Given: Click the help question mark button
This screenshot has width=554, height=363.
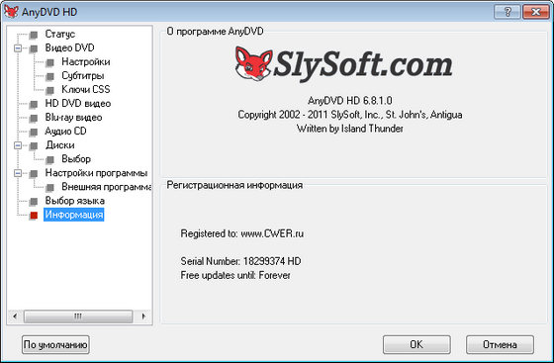Looking at the screenshot, I should pos(507,12).
